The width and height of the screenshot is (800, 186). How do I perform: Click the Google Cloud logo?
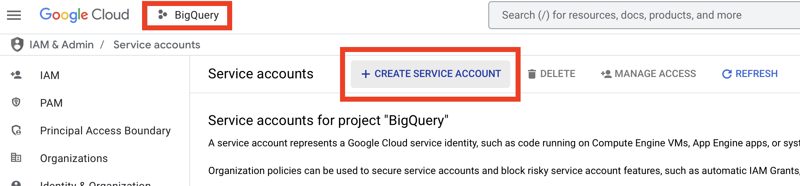pyautogui.click(x=84, y=15)
